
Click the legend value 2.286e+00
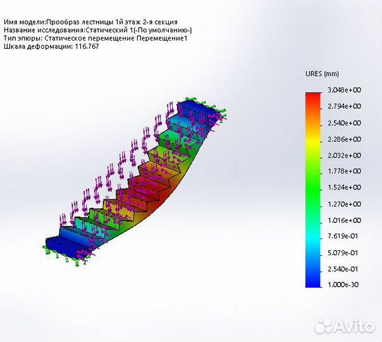343,139
